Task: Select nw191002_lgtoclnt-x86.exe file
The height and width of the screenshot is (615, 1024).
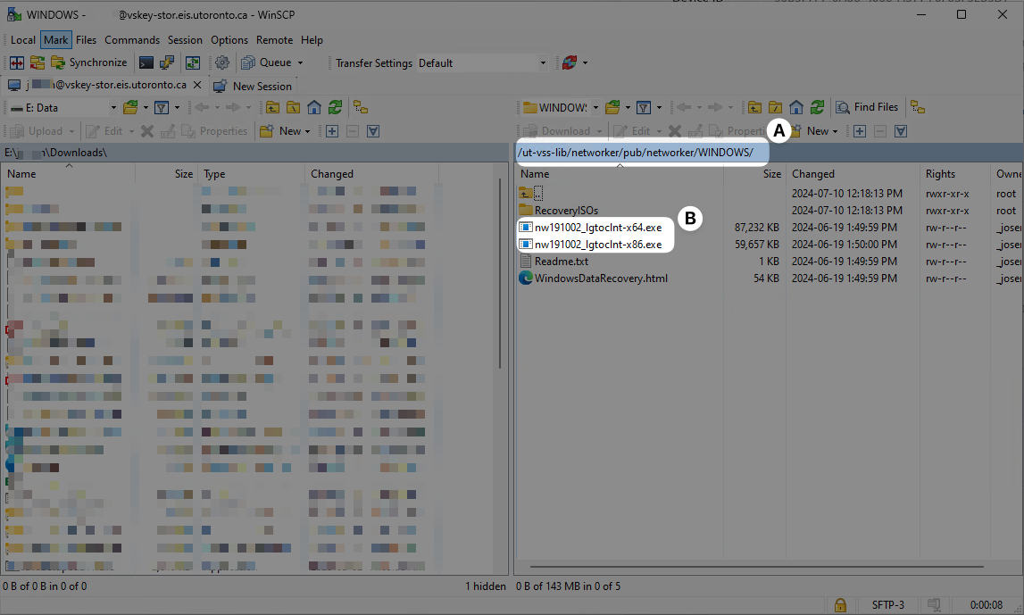Action: (590, 245)
